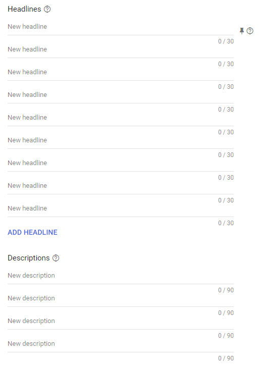Focus the eighth New headline field

tap(121, 186)
